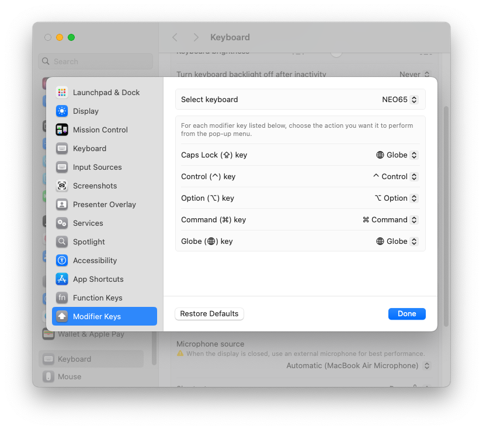Go back with the left chevron
The height and width of the screenshot is (430, 483).
175,37
